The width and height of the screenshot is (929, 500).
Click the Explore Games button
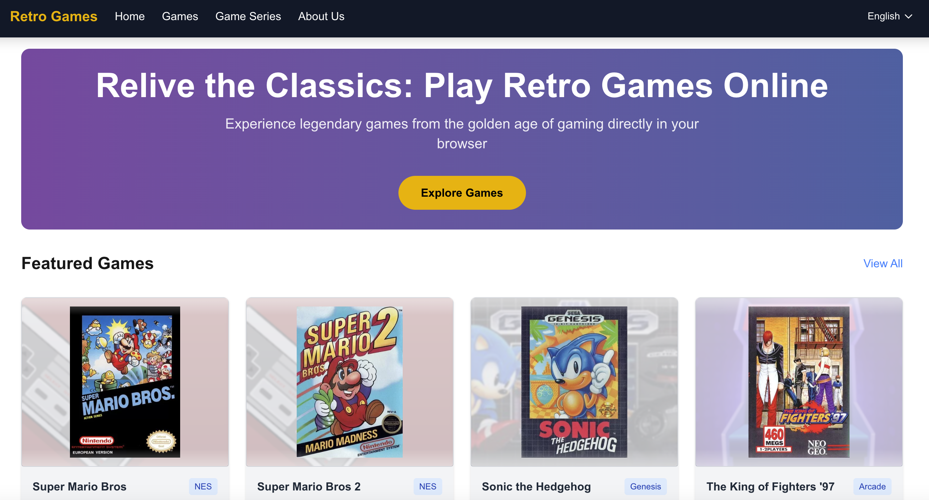pyautogui.click(x=462, y=192)
